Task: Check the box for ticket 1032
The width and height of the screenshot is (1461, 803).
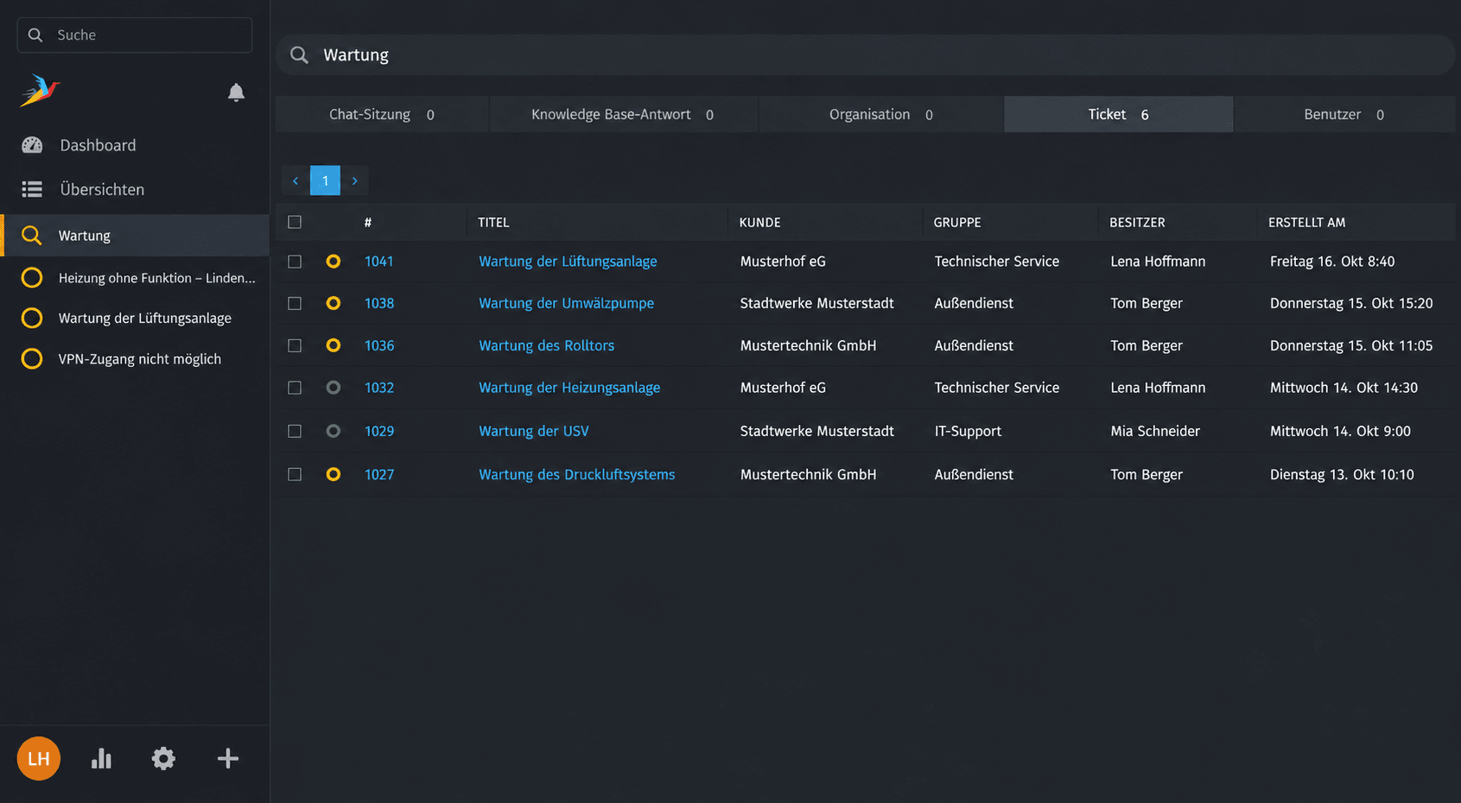Action: tap(295, 388)
